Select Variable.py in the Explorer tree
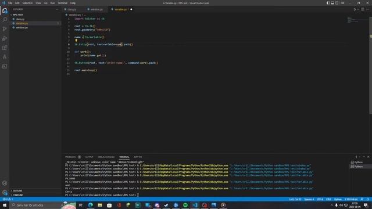Screen dimensions: 372x209 point(22,23)
